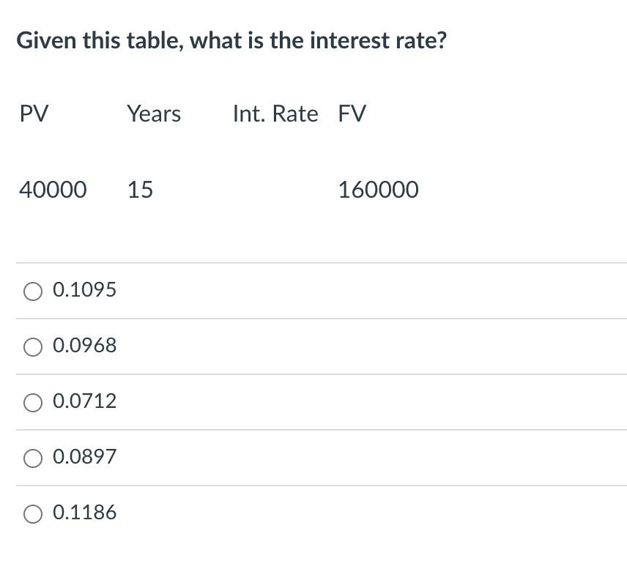Click the answer label 0.0712
The width and height of the screenshot is (627, 561).
pos(85,401)
